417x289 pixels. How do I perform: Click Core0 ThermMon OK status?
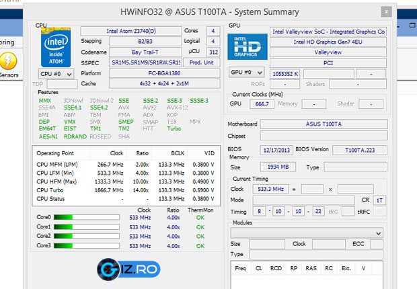(x=200, y=218)
